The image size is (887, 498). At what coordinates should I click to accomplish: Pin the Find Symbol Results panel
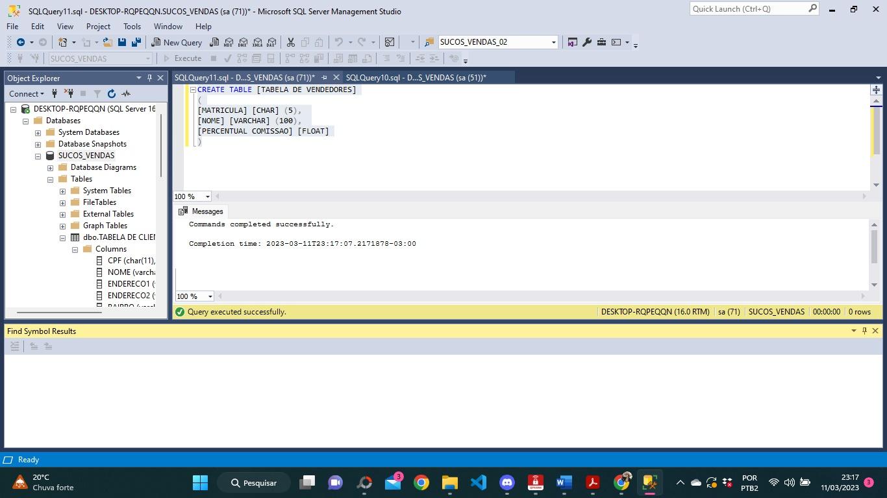click(864, 331)
